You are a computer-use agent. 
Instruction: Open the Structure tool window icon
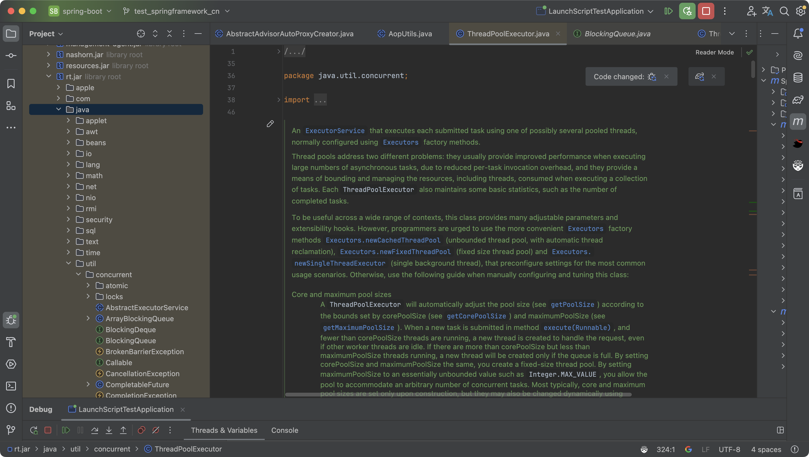point(11,106)
